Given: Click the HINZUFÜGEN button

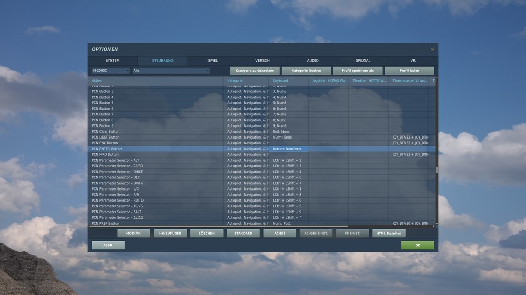Looking at the screenshot, I should coord(170,233).
